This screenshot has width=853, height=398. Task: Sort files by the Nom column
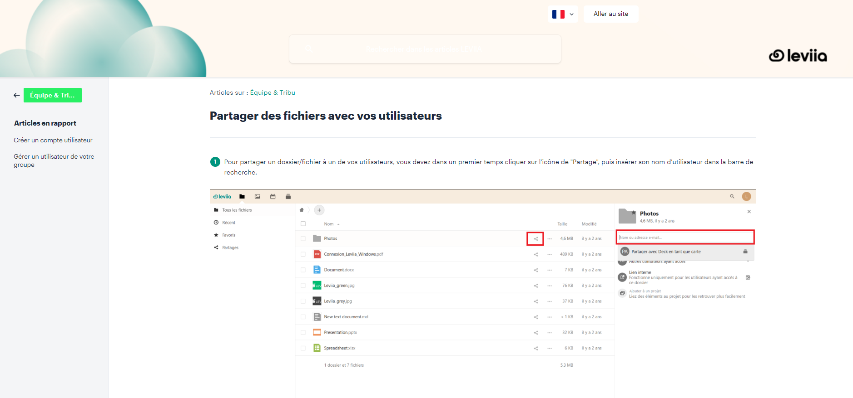[329, 224]
